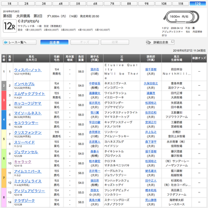Switch to the 3R race tab

pyautogui.click(x=44, y=4)
